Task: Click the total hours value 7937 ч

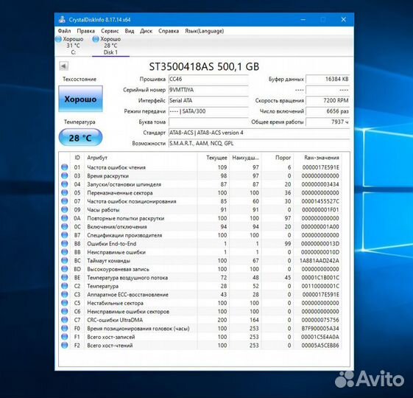Action: (x=328, y=122)
